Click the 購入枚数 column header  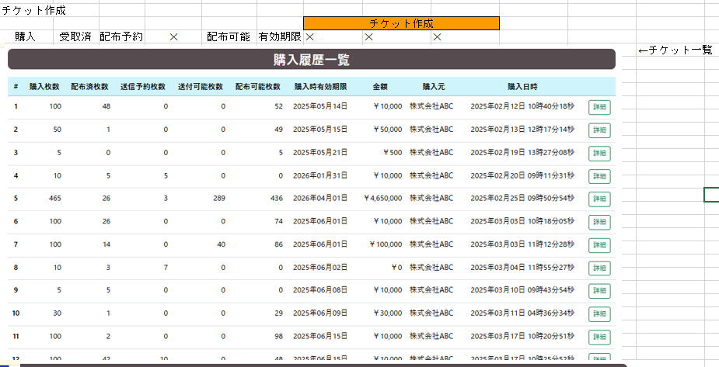[44, 86]
